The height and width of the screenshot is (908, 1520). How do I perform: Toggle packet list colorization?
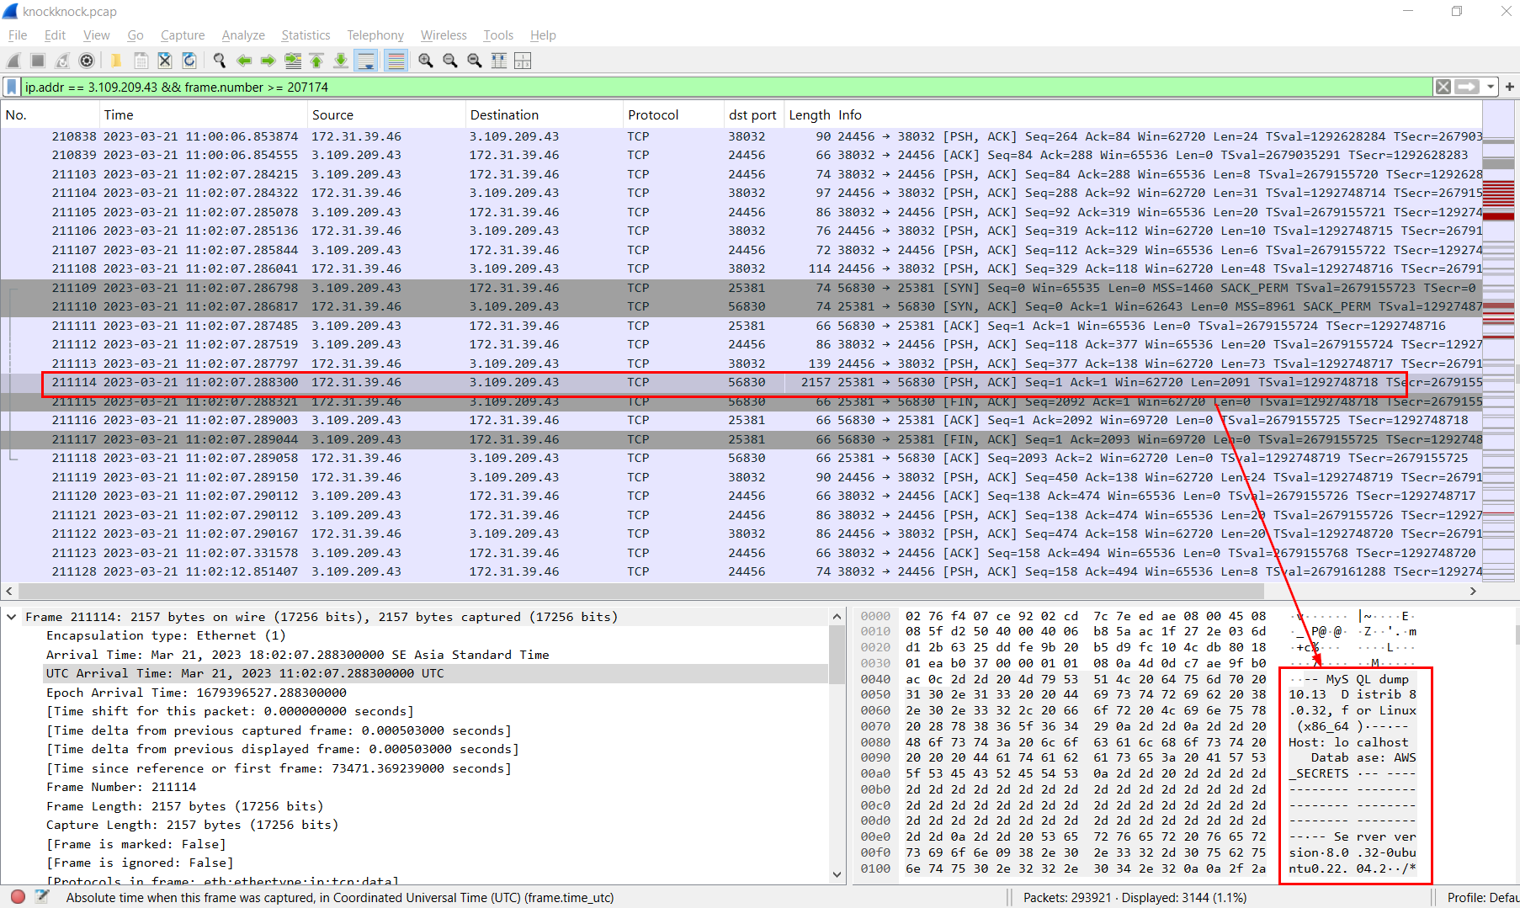395,60
